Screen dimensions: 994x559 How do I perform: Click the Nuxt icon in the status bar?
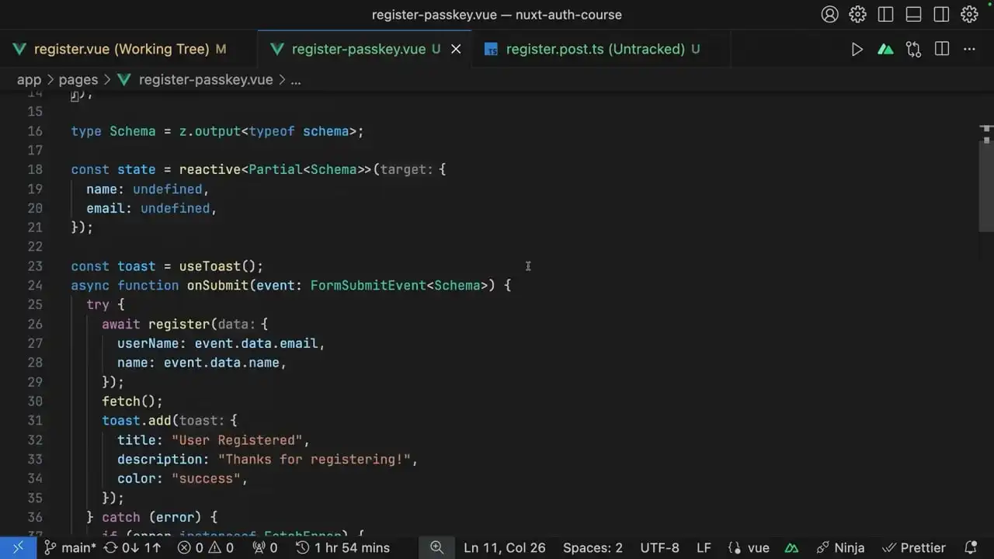point(793,547)
